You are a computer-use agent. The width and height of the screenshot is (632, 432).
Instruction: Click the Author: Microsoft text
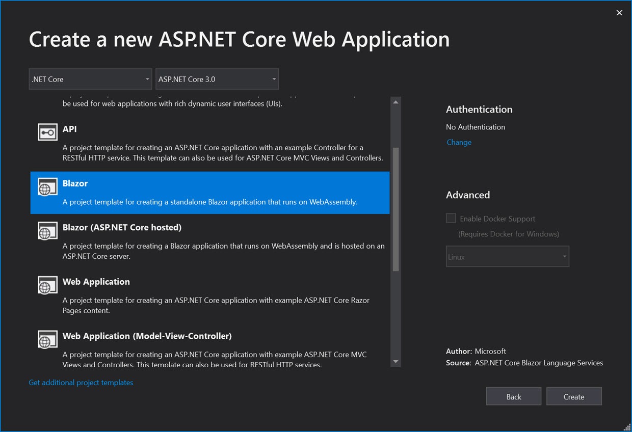[x=476, y=351]
